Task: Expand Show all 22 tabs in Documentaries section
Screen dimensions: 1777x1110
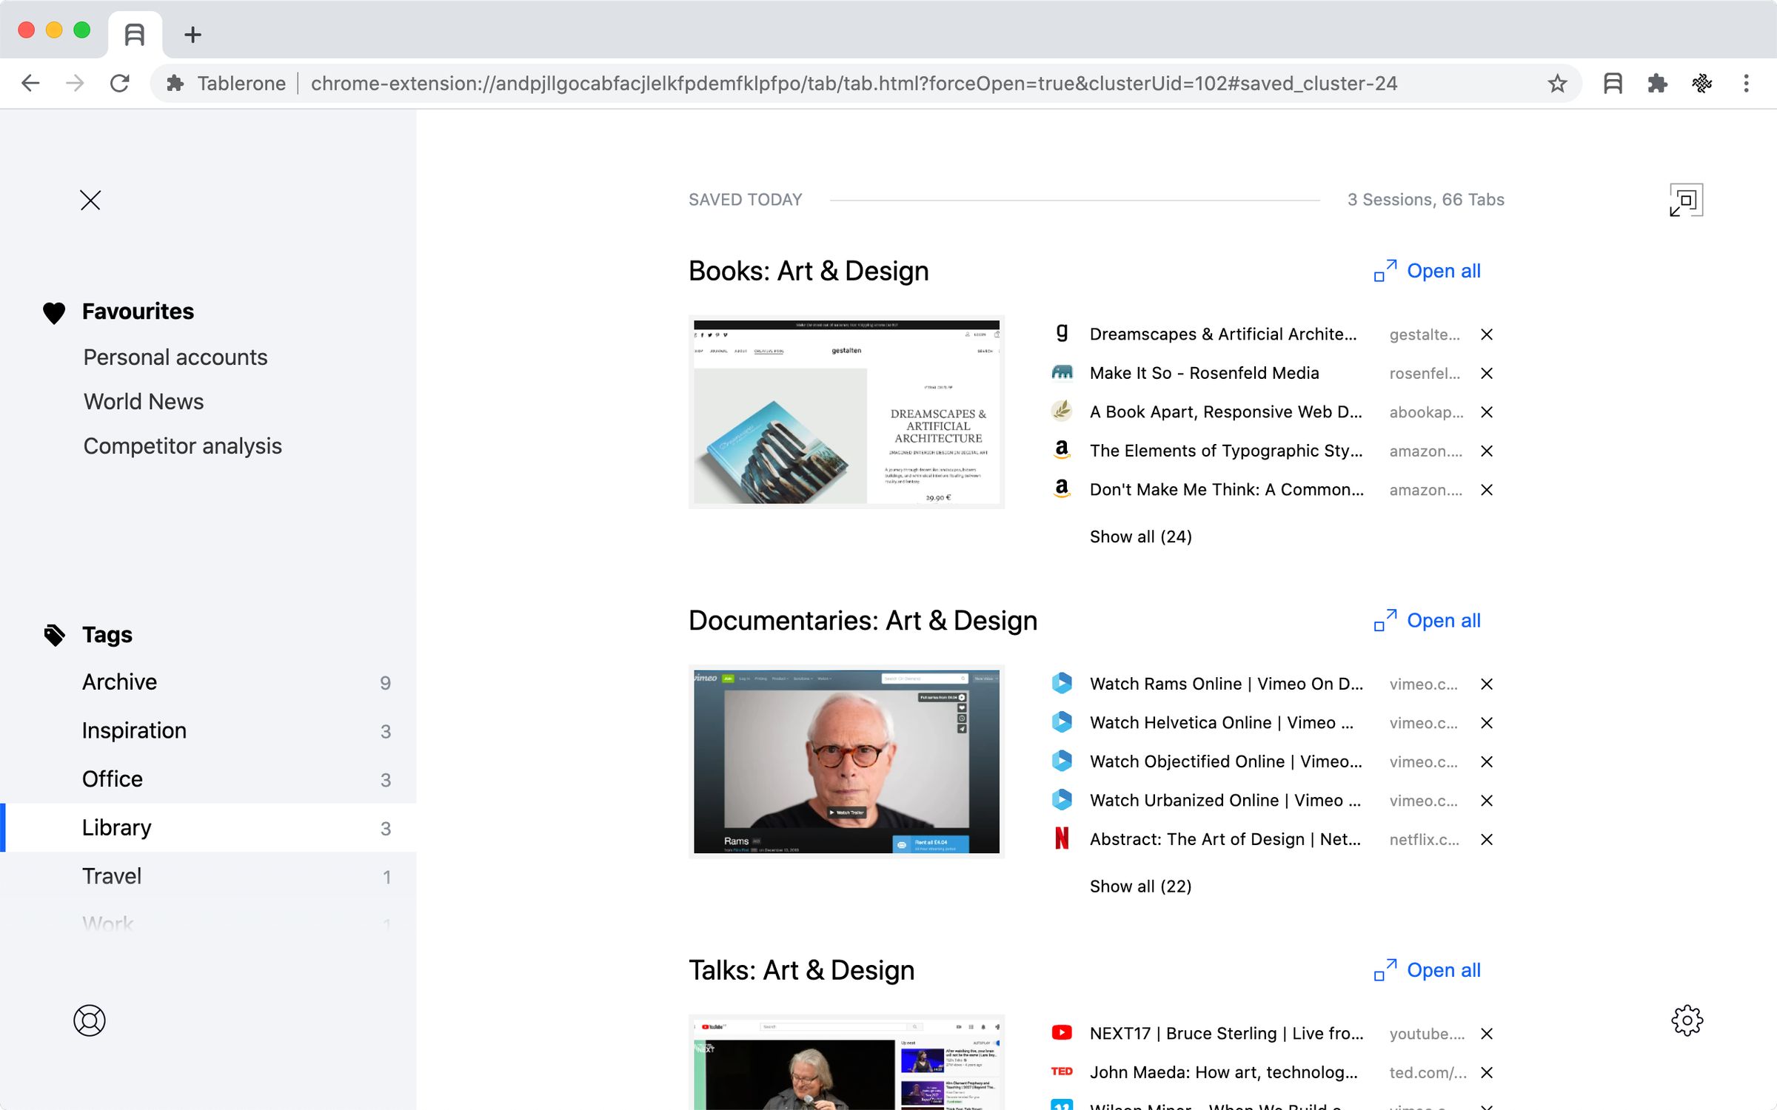Action: (1140, 885)
